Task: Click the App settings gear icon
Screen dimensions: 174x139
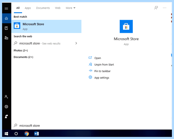Action: 90,77
